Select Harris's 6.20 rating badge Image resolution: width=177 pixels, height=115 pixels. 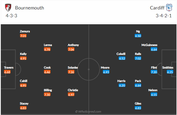click(x=122, y=86)
